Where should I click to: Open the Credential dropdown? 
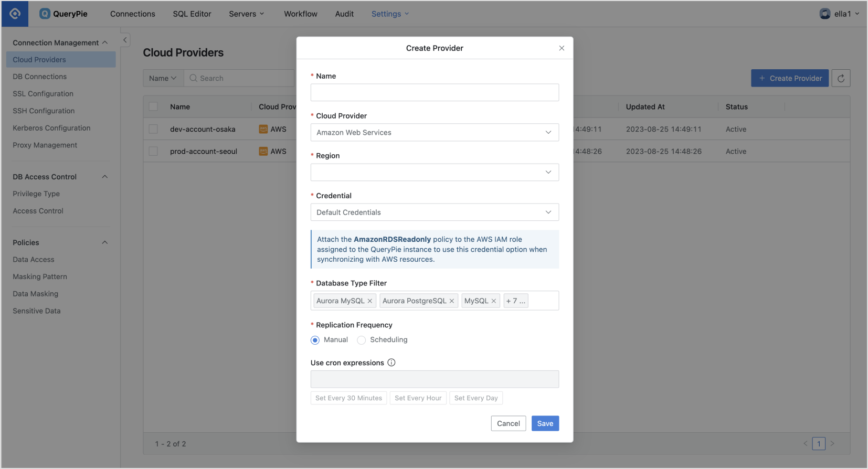click(x=435, y=212)
